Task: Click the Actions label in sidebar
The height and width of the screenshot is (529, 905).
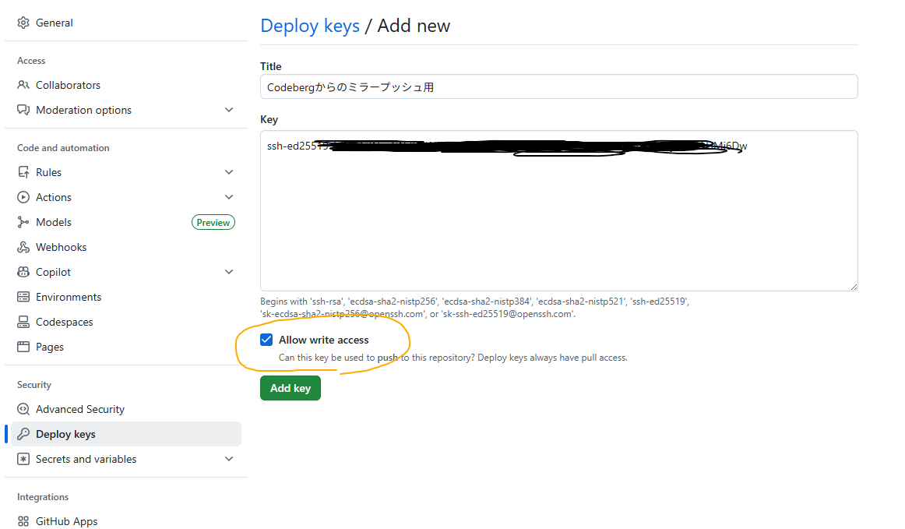Action: [54, 197]
